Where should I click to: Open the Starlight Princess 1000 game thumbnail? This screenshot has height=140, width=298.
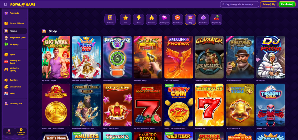86,57
